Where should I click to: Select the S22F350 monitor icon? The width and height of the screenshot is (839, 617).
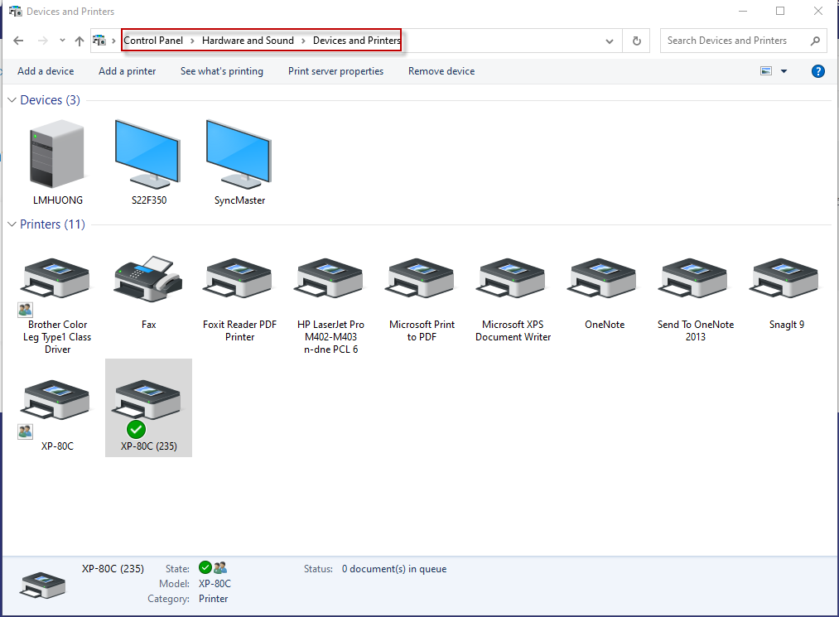point(148,154)
